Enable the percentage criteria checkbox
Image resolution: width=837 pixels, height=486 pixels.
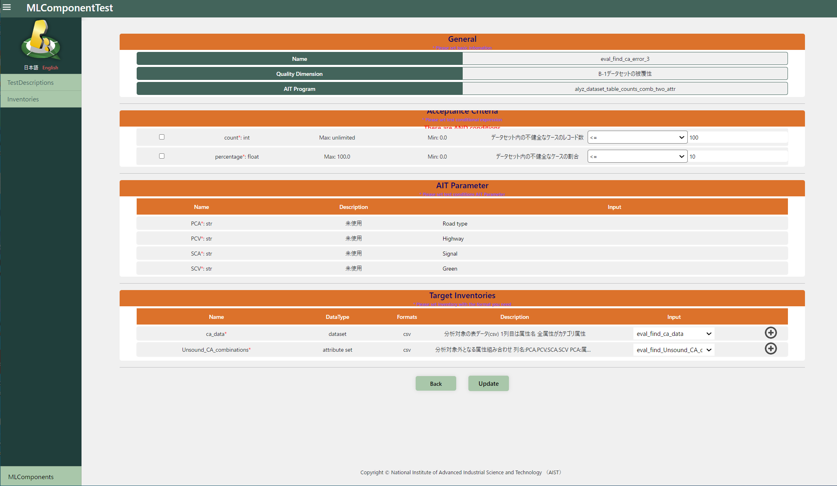pyautogui.click(x=162, y=156)
